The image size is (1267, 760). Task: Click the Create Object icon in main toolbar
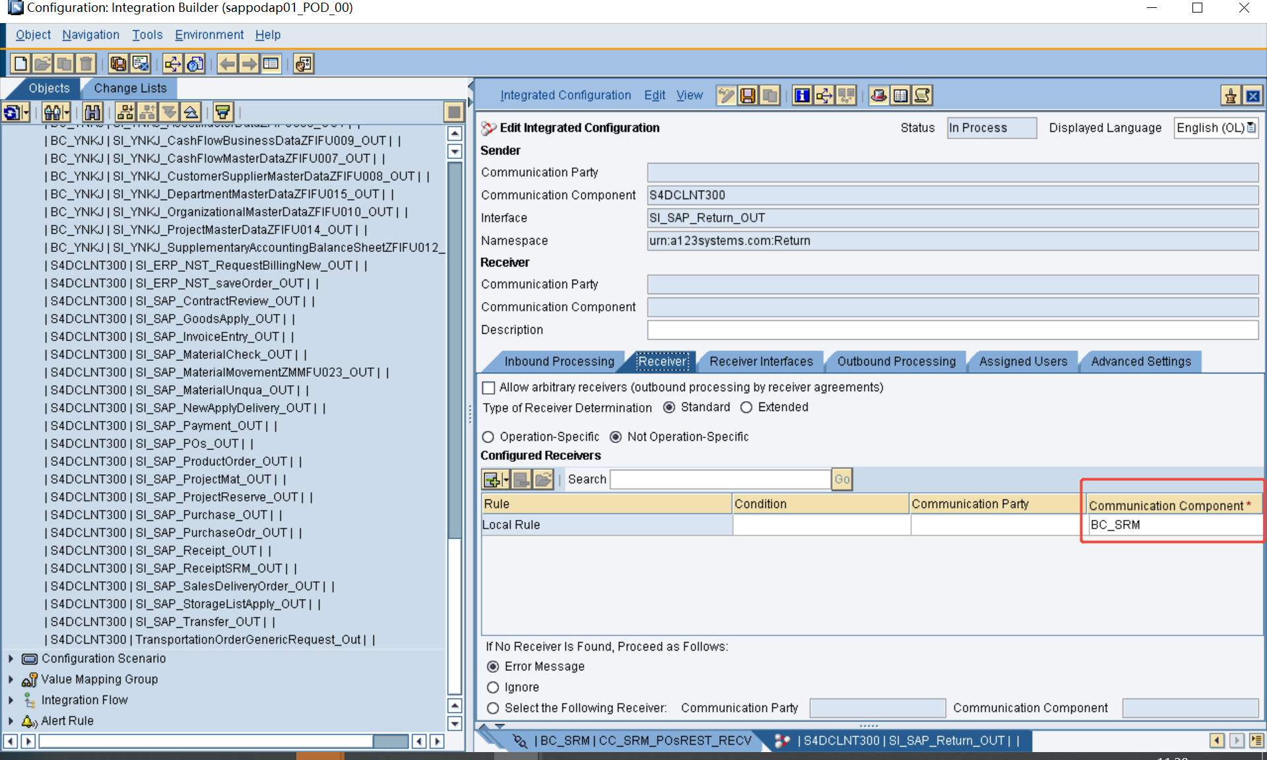pos(20,64)
